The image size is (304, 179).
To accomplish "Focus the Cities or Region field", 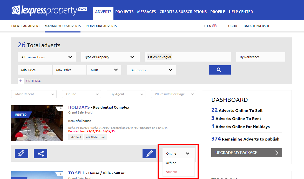I will click(x=188, y=57).
